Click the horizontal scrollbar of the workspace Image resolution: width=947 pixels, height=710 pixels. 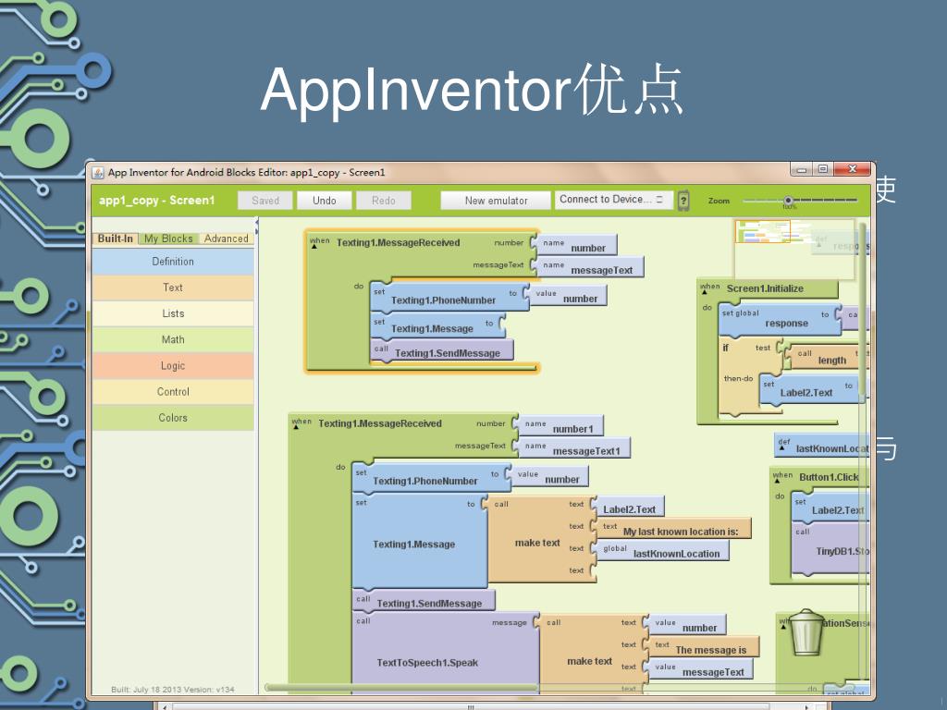(x=401, y=687)
